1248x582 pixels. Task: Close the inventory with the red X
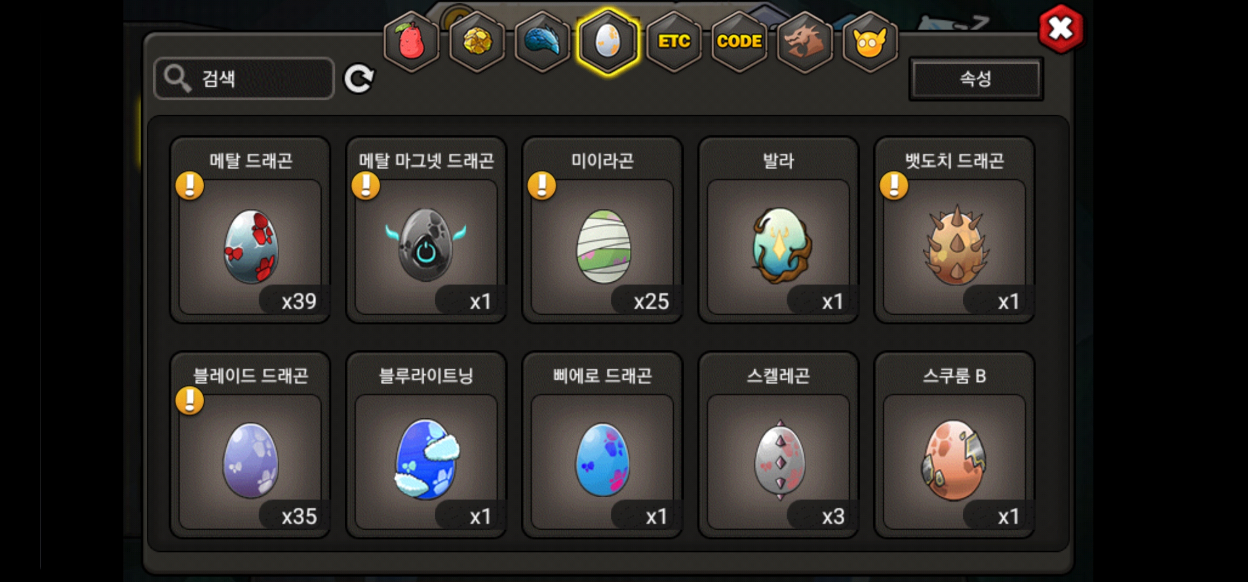pos(1061,29)
